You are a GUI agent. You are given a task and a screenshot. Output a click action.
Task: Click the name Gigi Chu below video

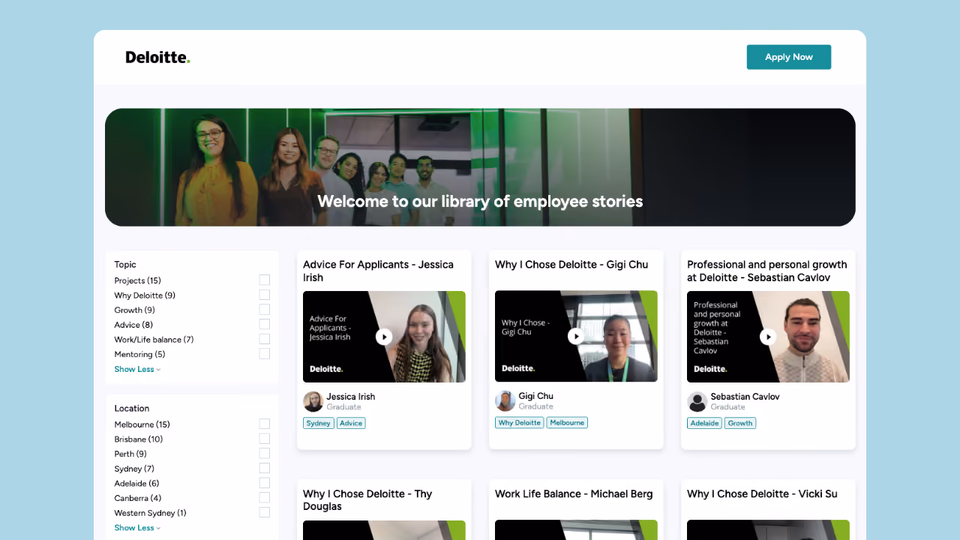coord(535,396)
